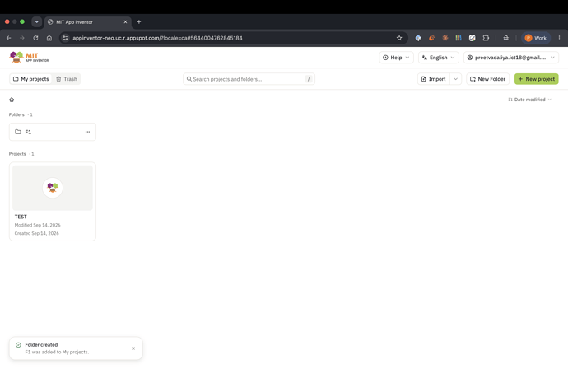Open the browser Extensions puzzle icon
Image resolution: width=568 pixels, height=369 pixels.
point(486,38)
